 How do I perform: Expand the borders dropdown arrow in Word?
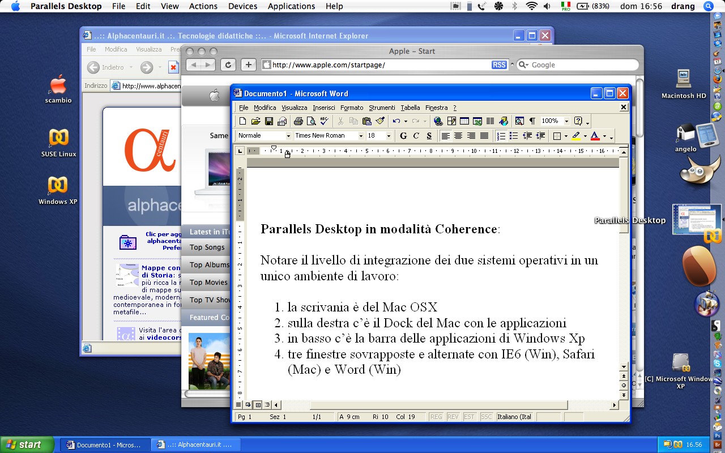tap(566, 136)
